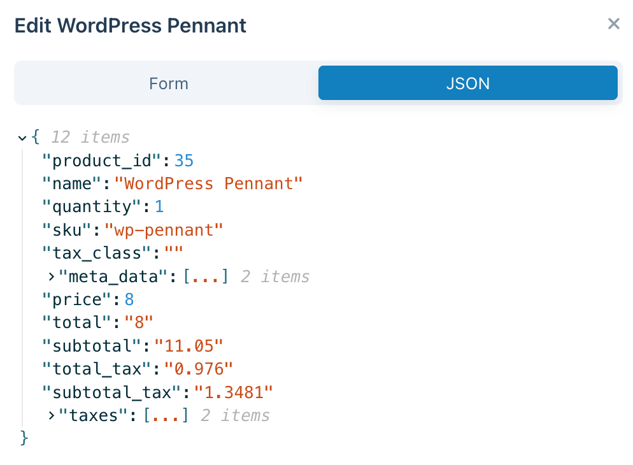Click the total value "8"
The width and height of the screenshot is (633, 465).
coord(139,322)
